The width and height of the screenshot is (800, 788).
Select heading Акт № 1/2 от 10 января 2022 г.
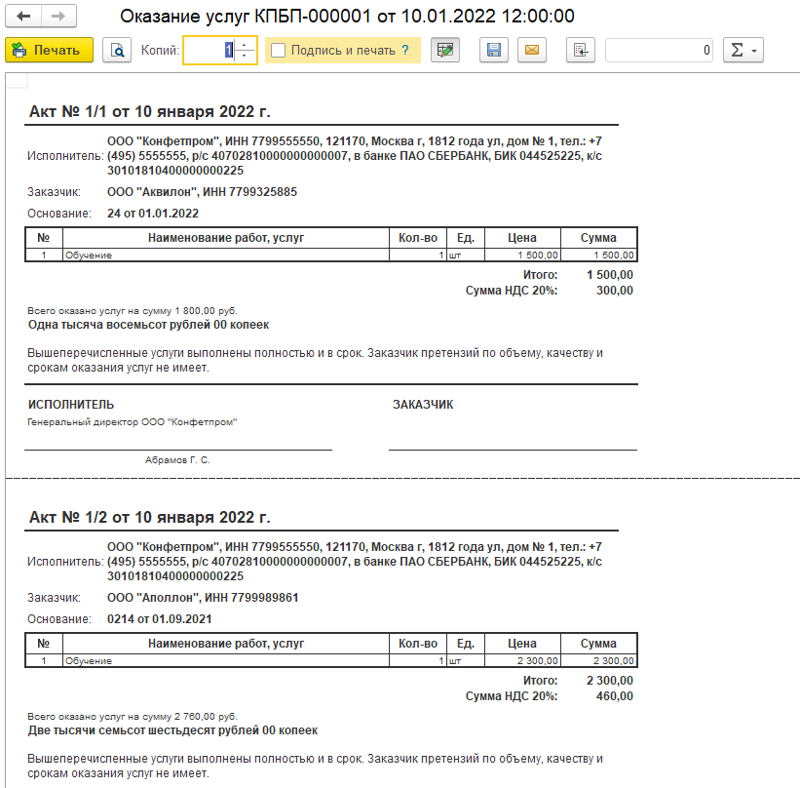pyautogui.click(x=149, y=517)
